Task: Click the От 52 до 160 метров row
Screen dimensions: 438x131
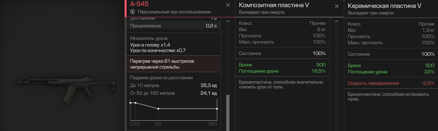Action: [x=173, y=93]
